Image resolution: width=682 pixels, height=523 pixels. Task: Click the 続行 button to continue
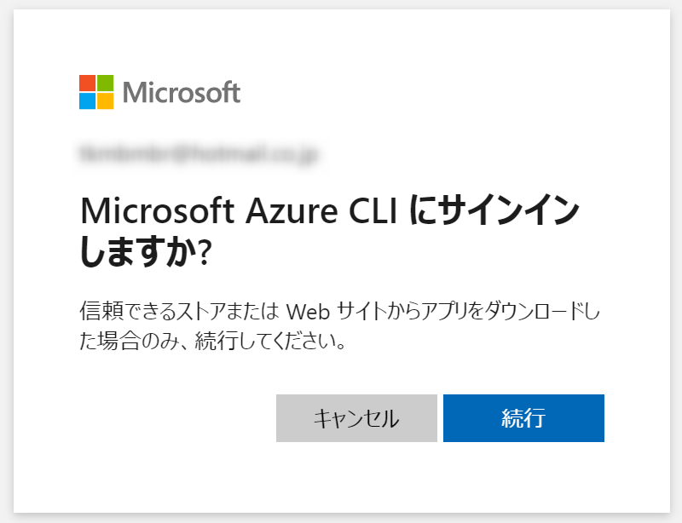(x=523, y=417)
